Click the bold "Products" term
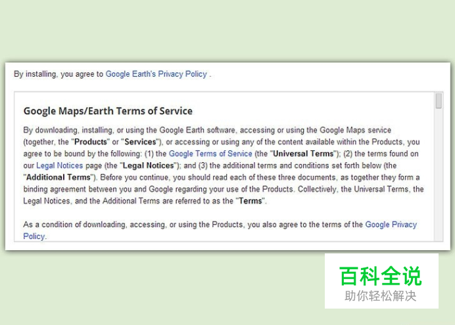Screen dimensions: 455x325 tap(91, 142)
